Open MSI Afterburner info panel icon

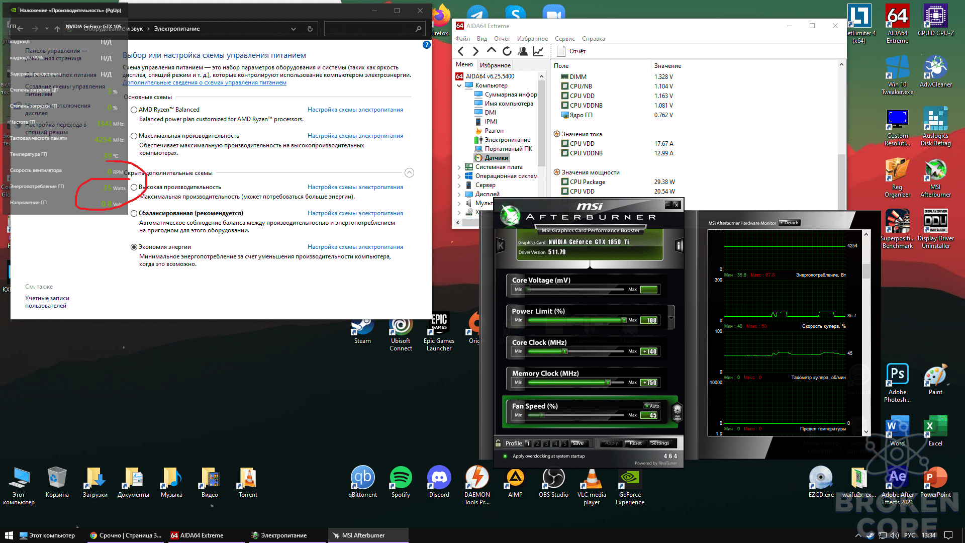click(680, 245)
